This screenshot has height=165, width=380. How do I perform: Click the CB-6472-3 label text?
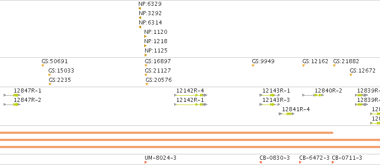coord(314,158)
